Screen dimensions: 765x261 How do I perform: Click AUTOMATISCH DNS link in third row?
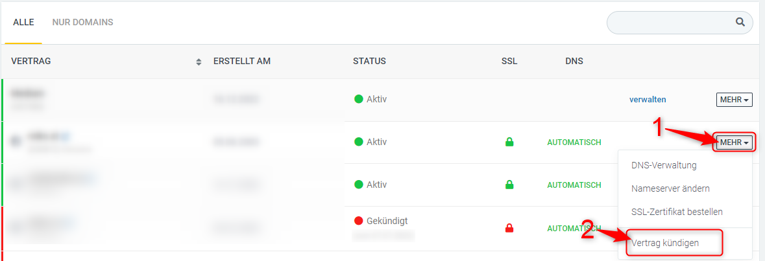(x=574, y=185)
